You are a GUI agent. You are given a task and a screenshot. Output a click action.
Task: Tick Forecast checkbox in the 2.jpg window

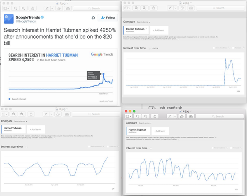point(233,48)
